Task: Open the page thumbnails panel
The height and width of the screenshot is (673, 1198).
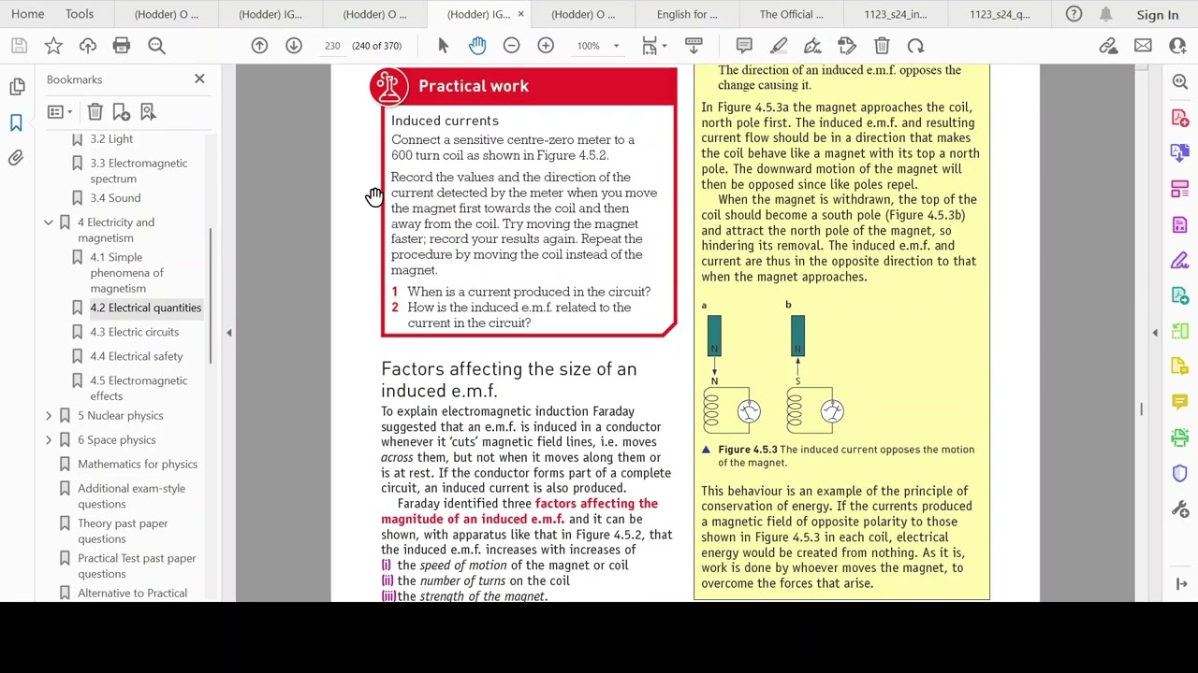Action: point(17,87)
